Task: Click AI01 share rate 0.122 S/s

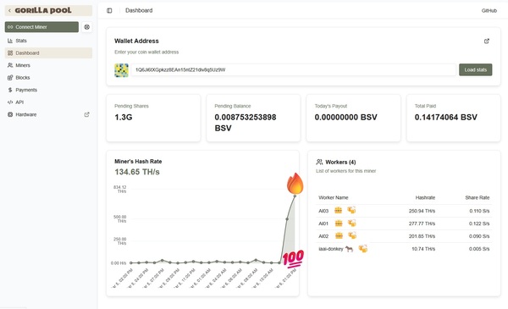Action: (x=479, y=223)
